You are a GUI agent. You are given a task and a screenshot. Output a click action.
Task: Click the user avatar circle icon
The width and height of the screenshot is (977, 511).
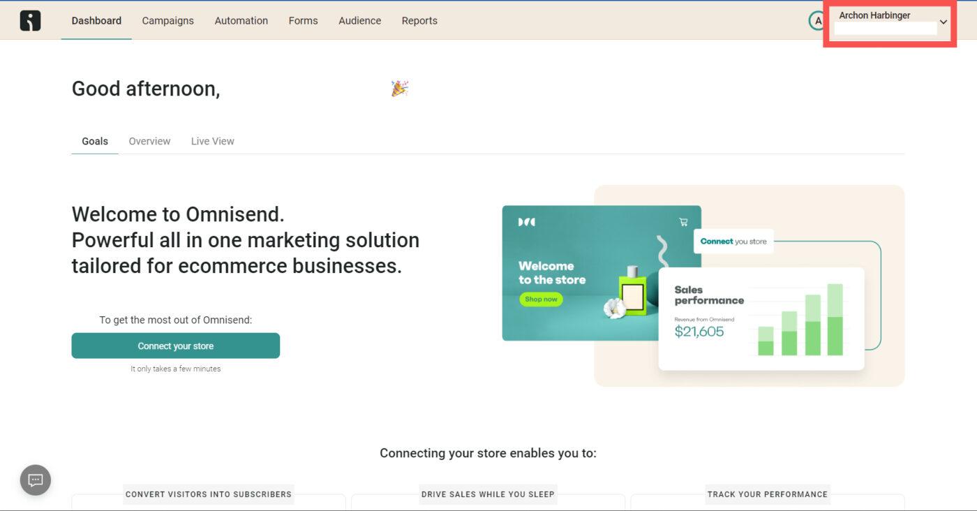coord(817,21)
